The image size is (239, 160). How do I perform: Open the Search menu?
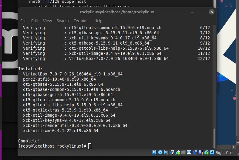[62, 21]
